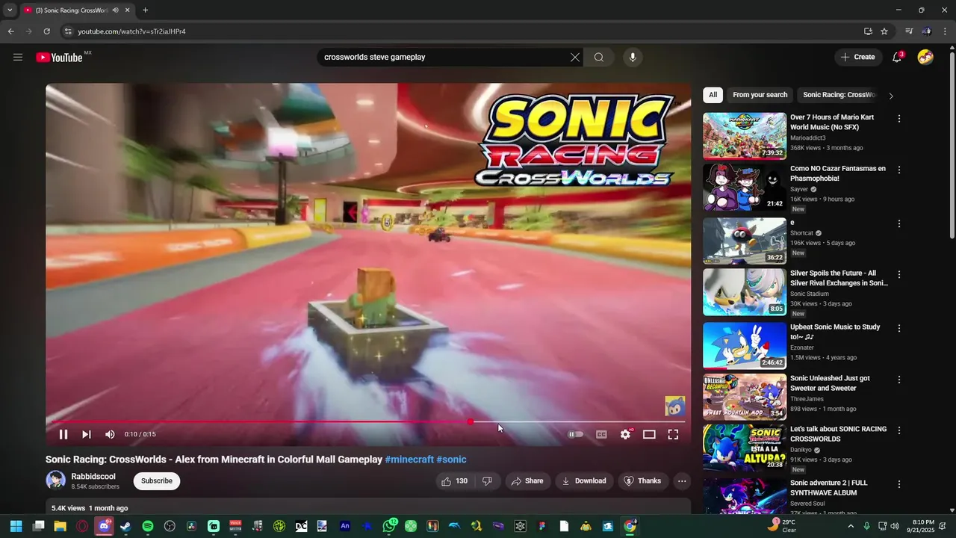This screenshot has height=538, width=956.
Task: Enter fullscreen on the video
Action: tap(673, 434)
